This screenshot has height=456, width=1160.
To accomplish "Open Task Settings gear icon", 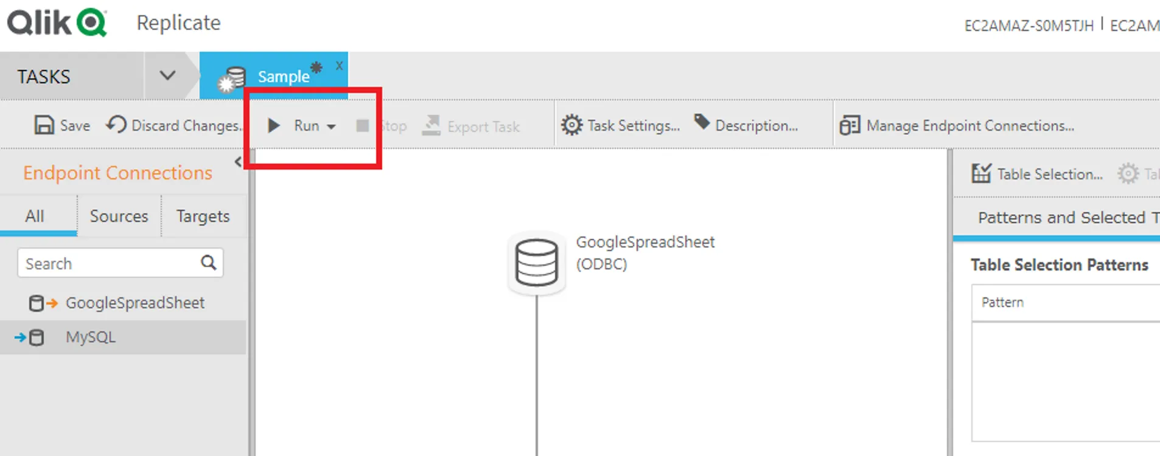I will (571, 125).
